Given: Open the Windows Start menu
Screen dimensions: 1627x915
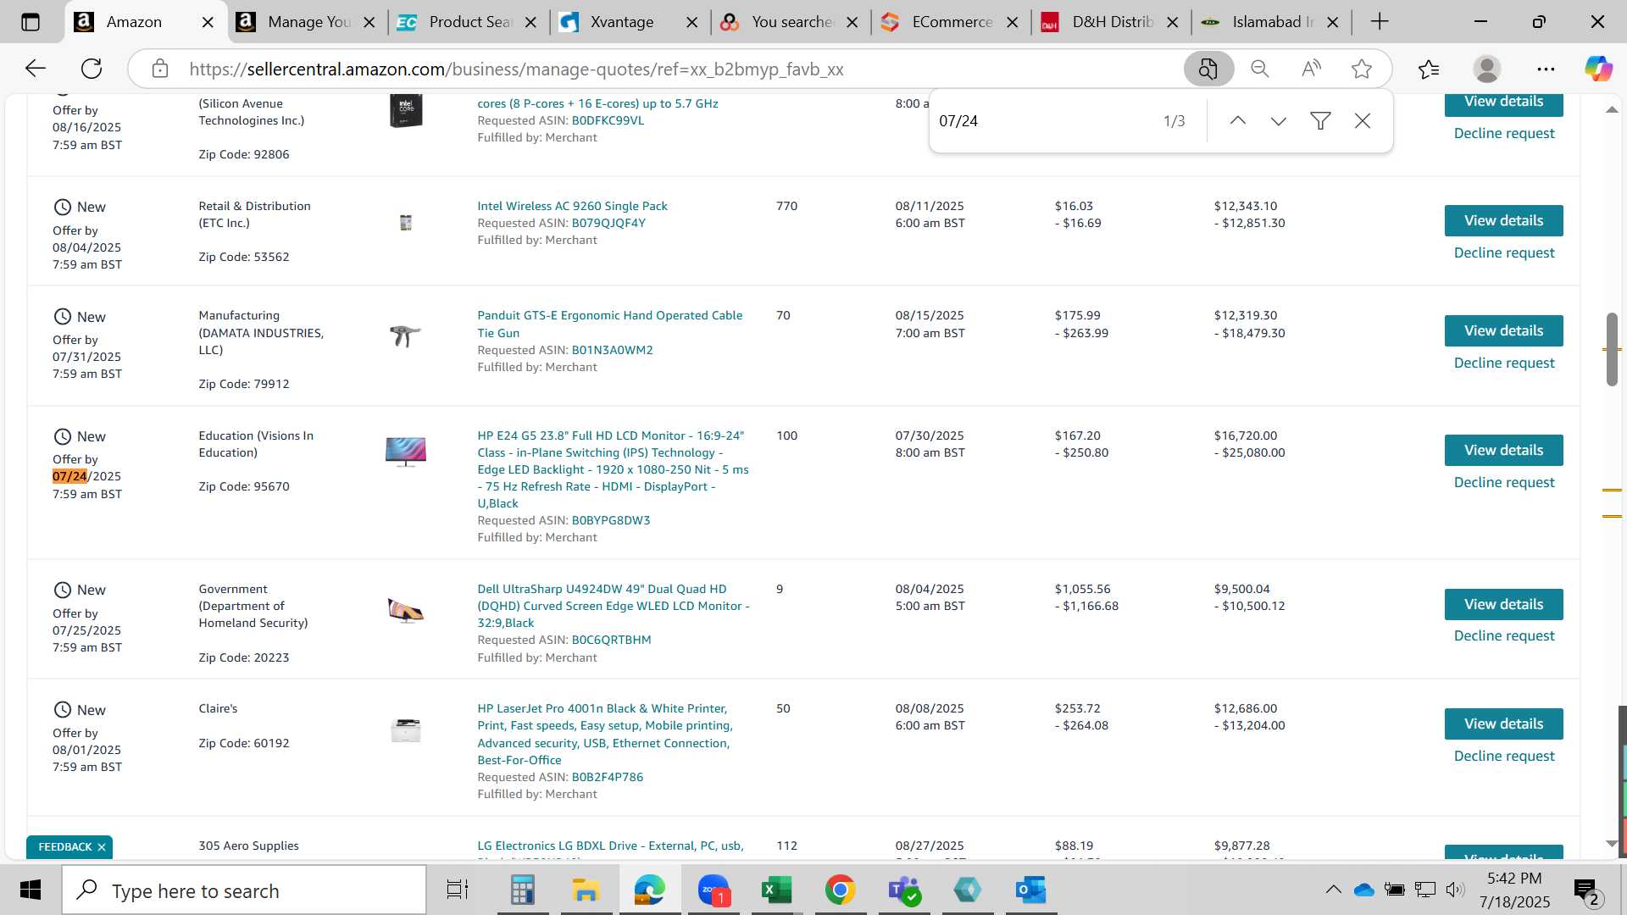Looking at the screenshot, I should (30, 890).
